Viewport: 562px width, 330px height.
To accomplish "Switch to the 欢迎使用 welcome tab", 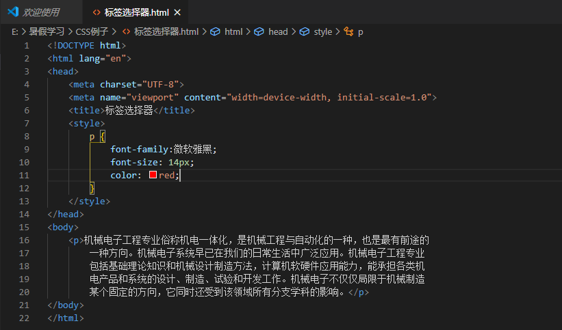I will [41, 12].
